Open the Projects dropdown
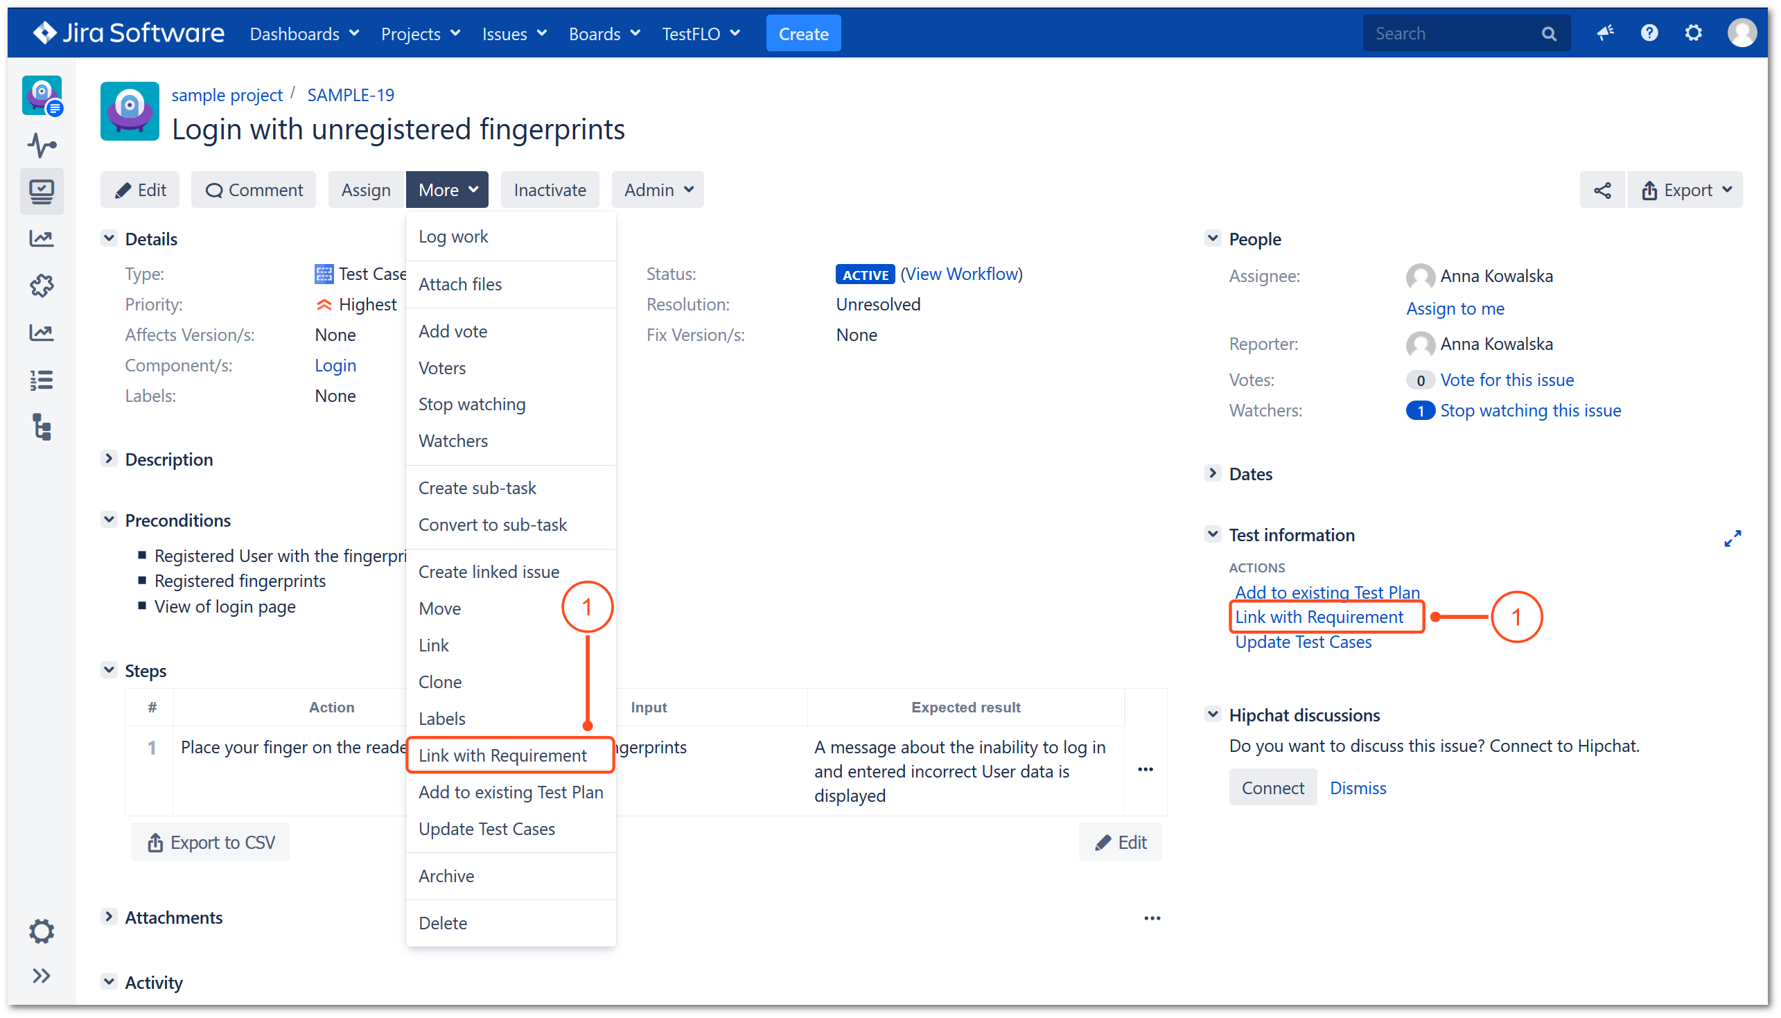The width and height of the screenshot is (1781, 1018). [x=420, y=33]
